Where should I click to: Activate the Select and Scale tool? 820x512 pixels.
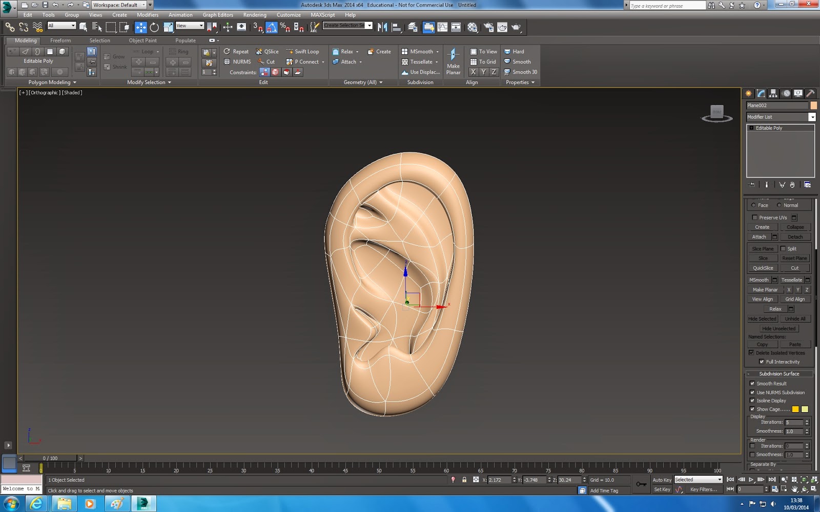pyautogui.click(x=168, y=27)
